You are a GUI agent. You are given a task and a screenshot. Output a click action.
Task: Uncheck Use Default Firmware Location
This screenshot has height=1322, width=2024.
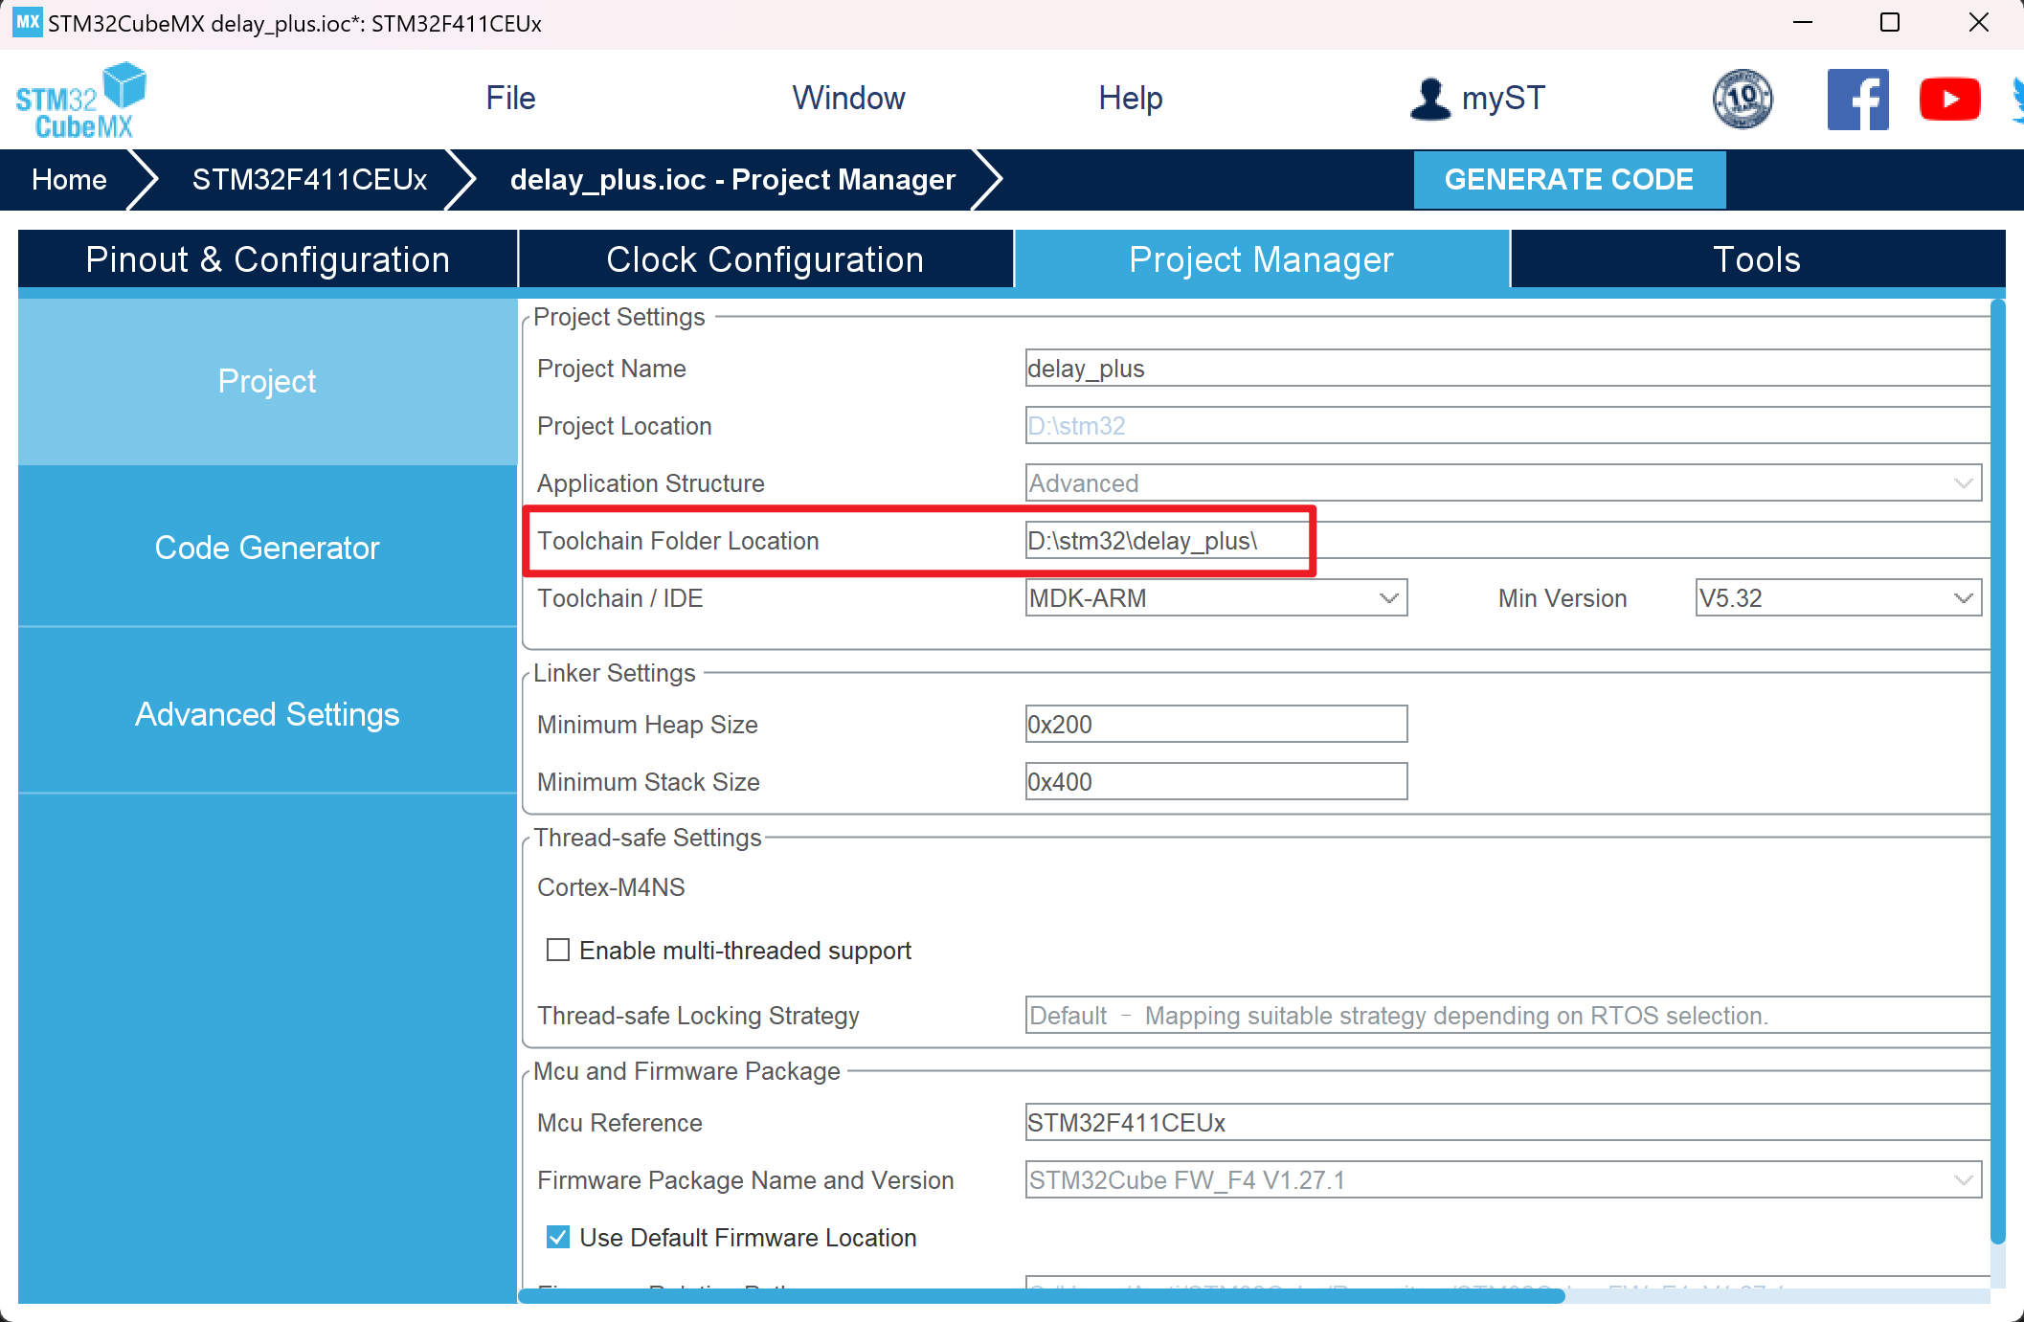coord(558,1237)
